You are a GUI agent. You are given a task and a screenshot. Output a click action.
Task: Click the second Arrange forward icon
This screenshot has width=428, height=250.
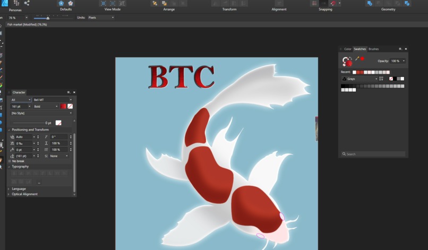tap(164, 3)
